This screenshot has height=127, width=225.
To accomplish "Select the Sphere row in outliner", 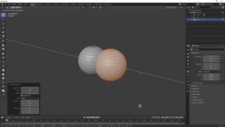I will point(205,20).
